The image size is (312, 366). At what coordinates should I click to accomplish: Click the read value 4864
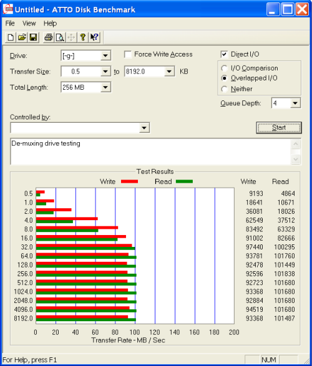tap(288, 193)
